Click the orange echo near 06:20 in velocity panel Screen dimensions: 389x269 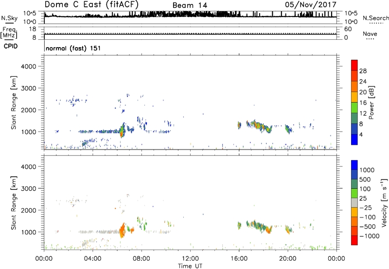click(x=123, y=231)
